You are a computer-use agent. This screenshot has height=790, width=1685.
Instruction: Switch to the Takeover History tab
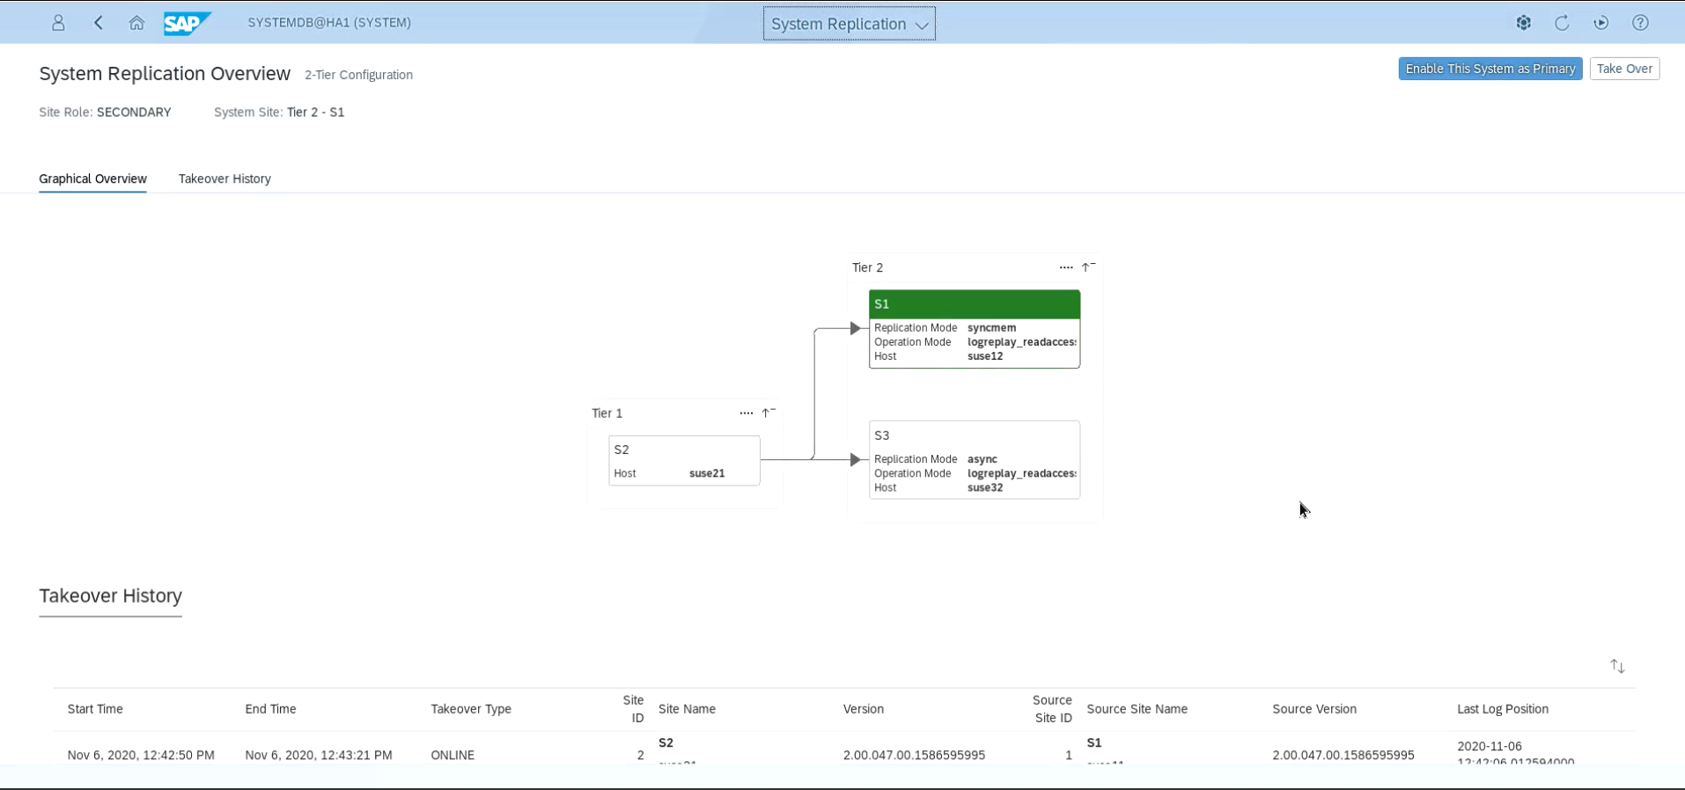tap(224, 179)
